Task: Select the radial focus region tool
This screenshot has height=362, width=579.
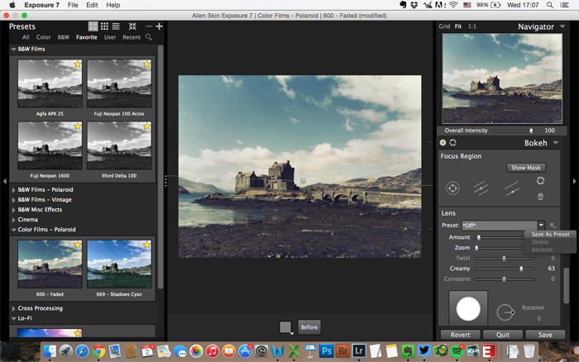Action: 452,188
